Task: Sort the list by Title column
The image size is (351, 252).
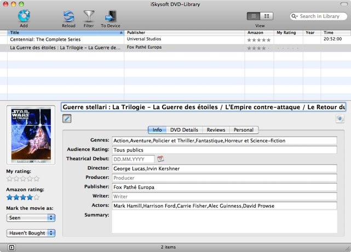Action: click(x=66, y=33)
